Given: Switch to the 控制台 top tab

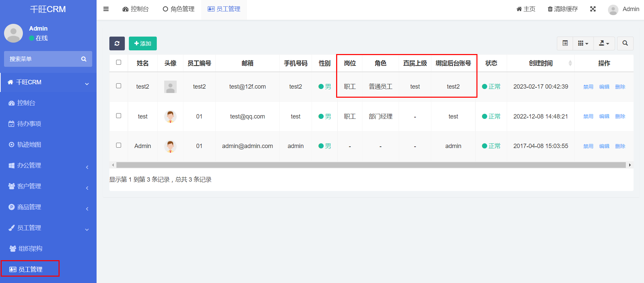Looking at the screenshot, I should [x=136, y=9].
